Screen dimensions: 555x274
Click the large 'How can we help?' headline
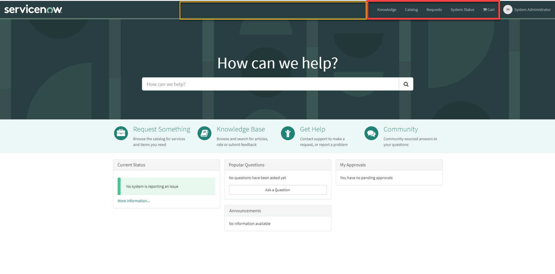(277, 63)
